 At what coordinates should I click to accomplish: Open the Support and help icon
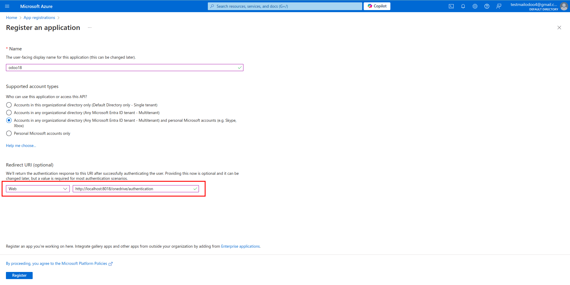[487, 6]
